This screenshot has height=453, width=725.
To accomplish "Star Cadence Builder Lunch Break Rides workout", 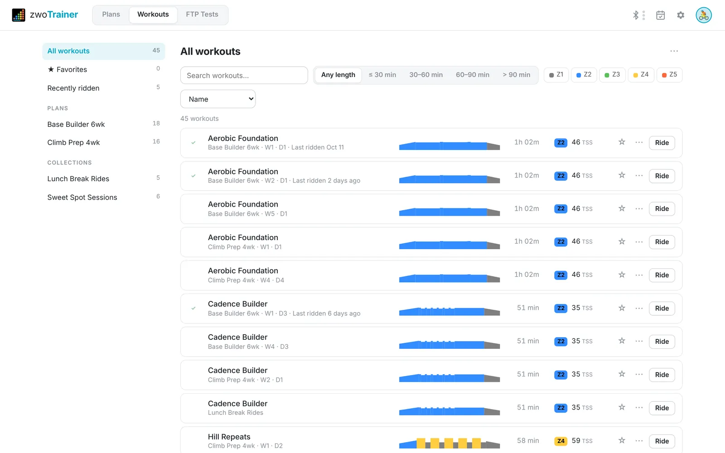I will [622, 407].
